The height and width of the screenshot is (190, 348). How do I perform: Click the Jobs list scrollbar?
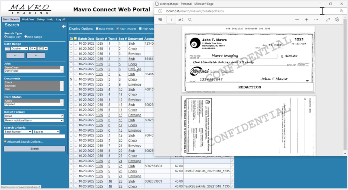pos(62,69)
